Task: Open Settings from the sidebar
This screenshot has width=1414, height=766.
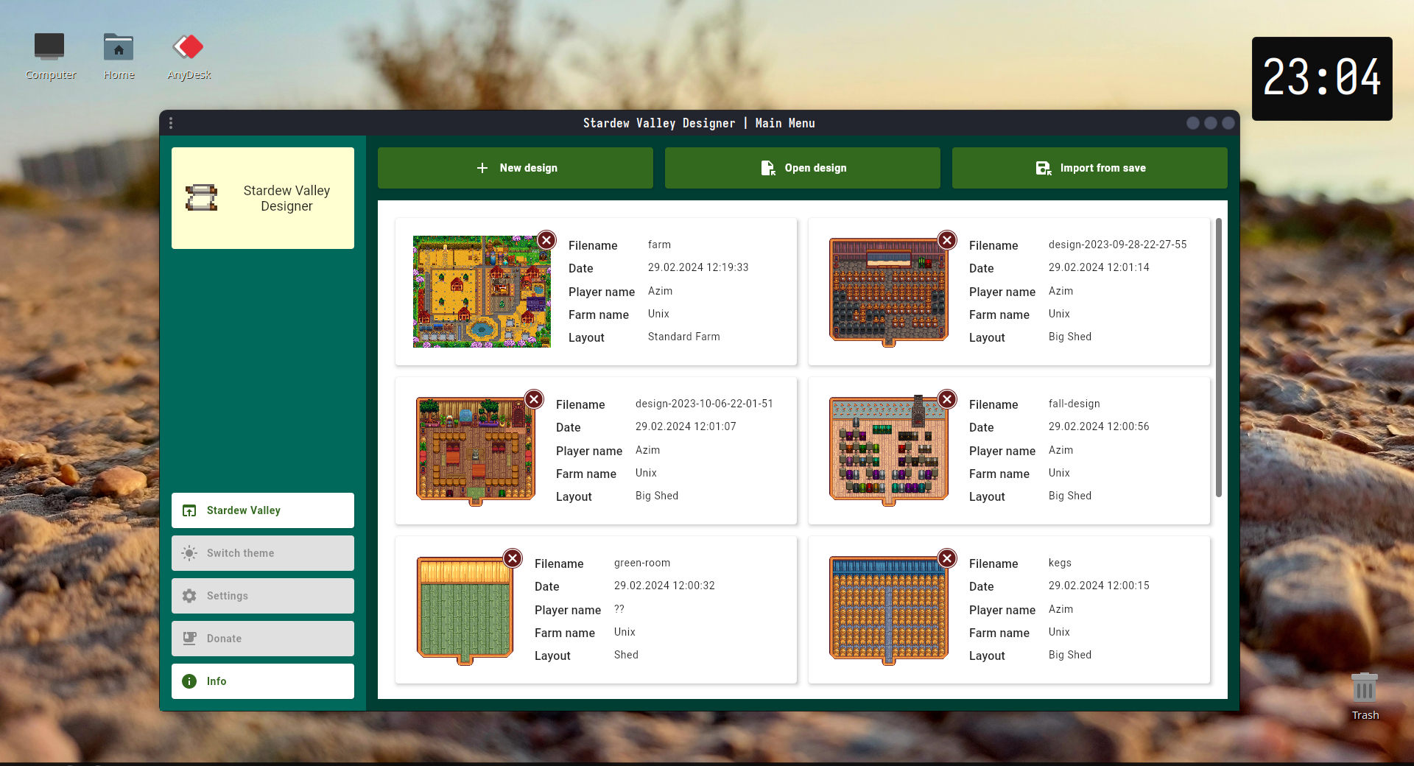Action: tap(263, 596)
